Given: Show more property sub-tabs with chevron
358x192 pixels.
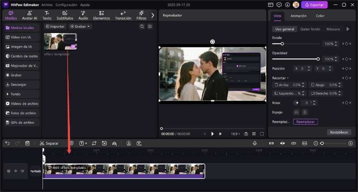Looking at the screenshot, I should [x=348, y=29].
